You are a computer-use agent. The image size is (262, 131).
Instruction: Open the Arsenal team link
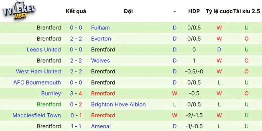101,126
